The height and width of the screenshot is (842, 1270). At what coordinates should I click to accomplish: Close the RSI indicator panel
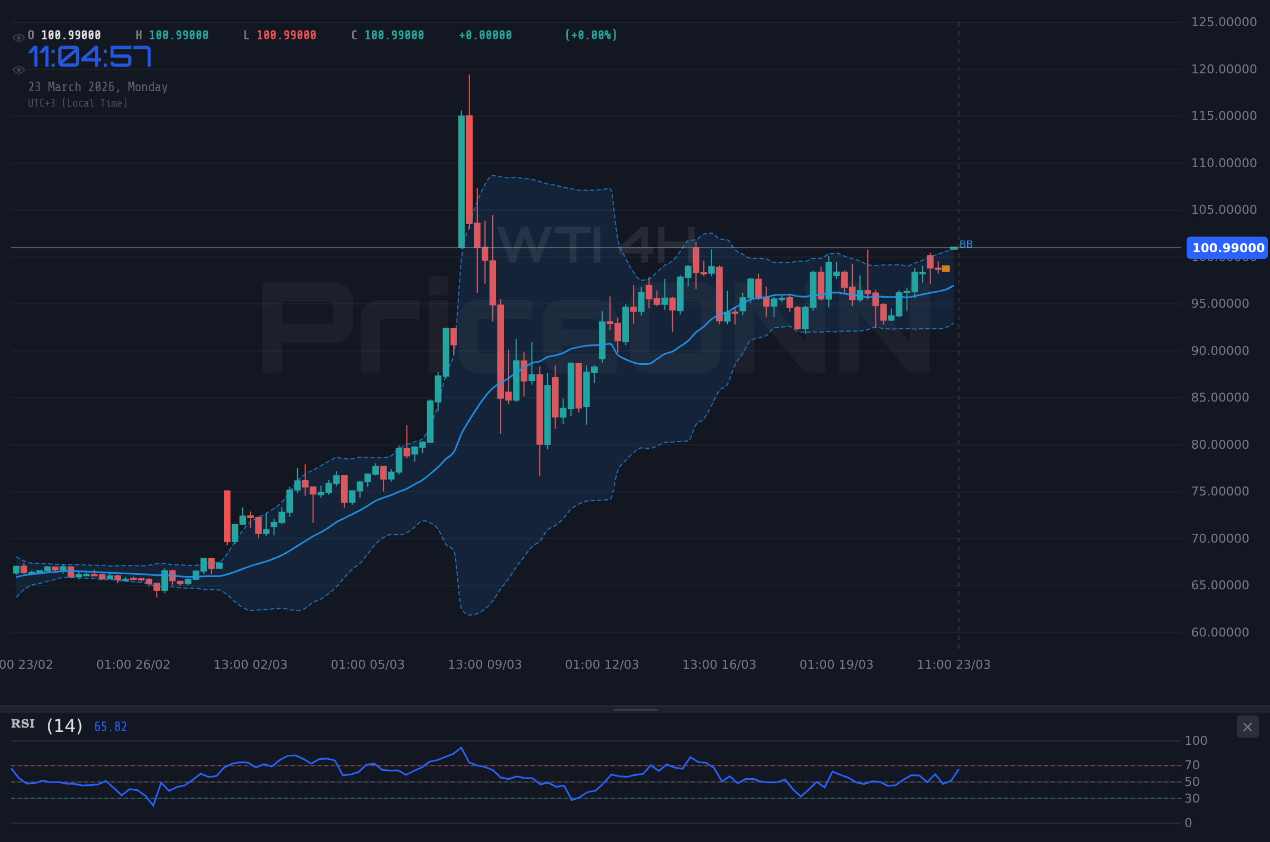pyautogui.click(x=1247, y=727)
